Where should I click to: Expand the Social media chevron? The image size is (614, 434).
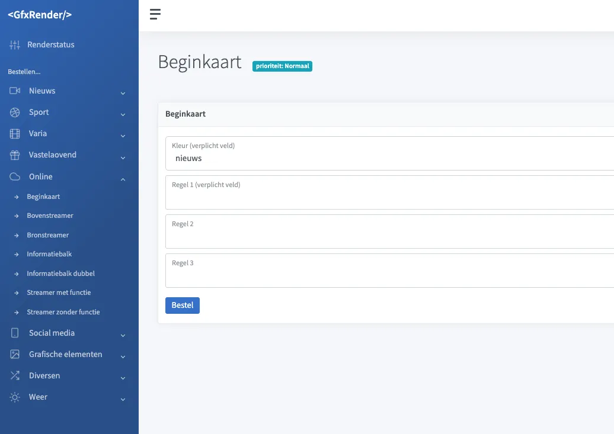123,335
